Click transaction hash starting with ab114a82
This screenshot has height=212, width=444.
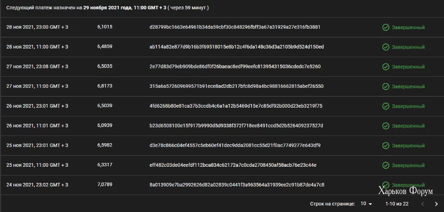tap(236, 47)
